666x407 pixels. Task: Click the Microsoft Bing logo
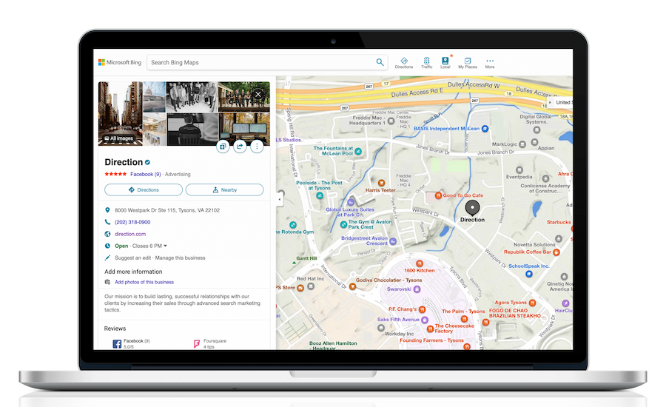click(120, 62)
